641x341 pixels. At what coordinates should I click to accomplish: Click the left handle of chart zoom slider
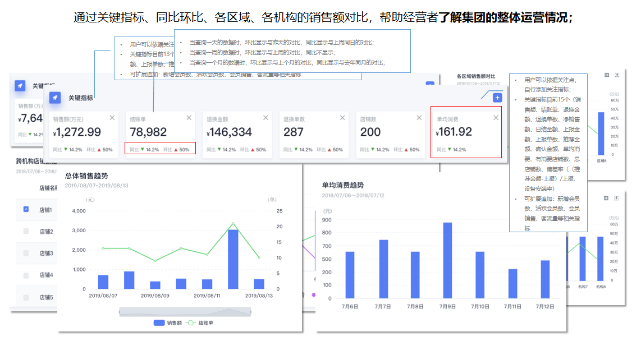click(x=120, y=312)
